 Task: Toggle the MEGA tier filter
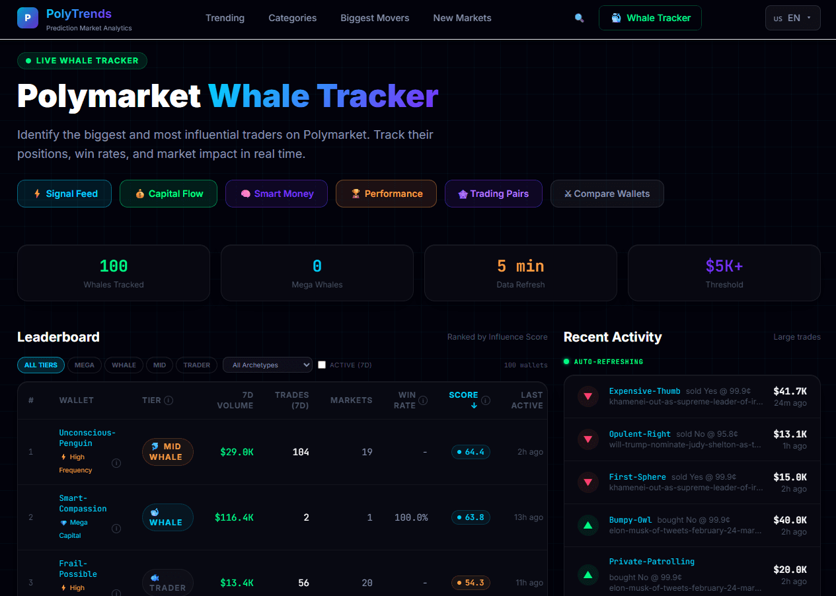click(84, 365)
